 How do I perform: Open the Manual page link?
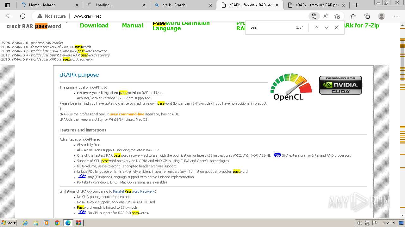[x=133, y=26]
